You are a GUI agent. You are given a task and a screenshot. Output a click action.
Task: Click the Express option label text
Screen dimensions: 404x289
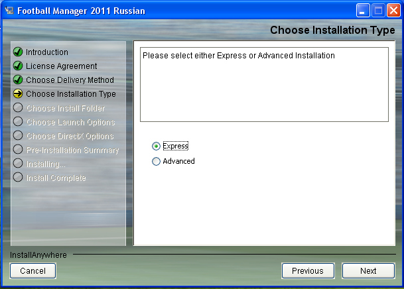point(175,146)
